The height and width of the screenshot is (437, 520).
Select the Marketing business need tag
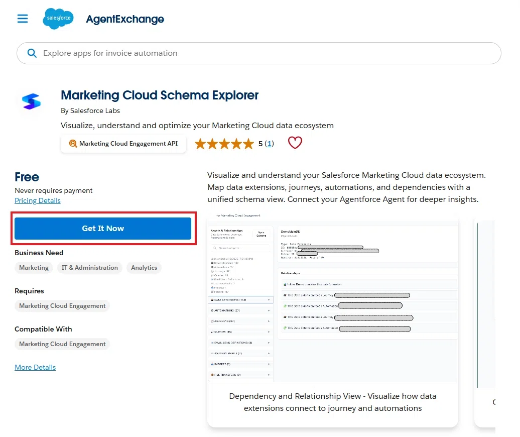(34, 268)
